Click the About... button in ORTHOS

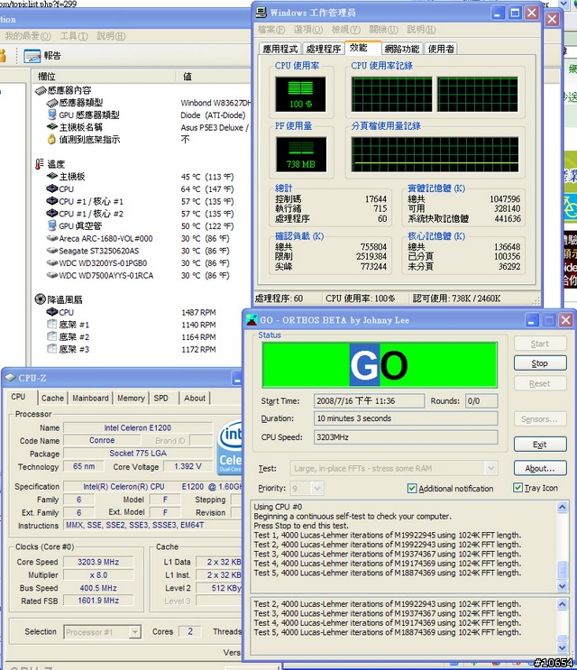[x=540, y=468]
